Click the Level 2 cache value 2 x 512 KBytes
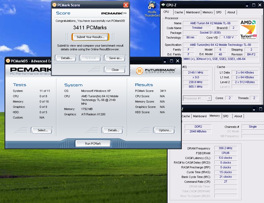Viewport: 264px width, 203px height. 245,82
